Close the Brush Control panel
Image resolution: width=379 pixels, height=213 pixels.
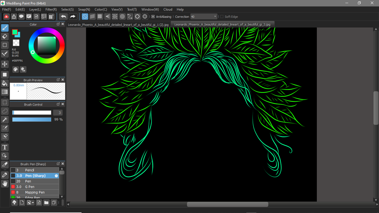pyautogui.click(x=63, y=104)
